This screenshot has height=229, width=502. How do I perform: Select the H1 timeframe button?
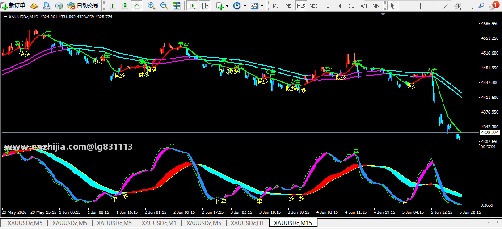(326, 6)
